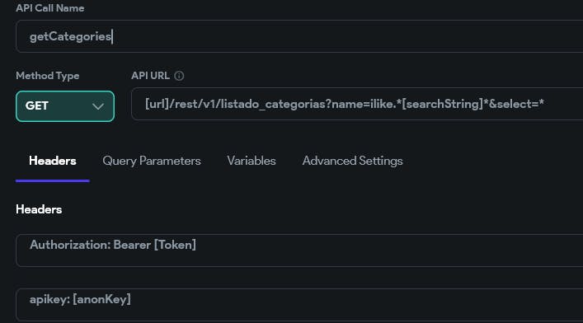Open the Advanced Settings tab

(352, 161)
